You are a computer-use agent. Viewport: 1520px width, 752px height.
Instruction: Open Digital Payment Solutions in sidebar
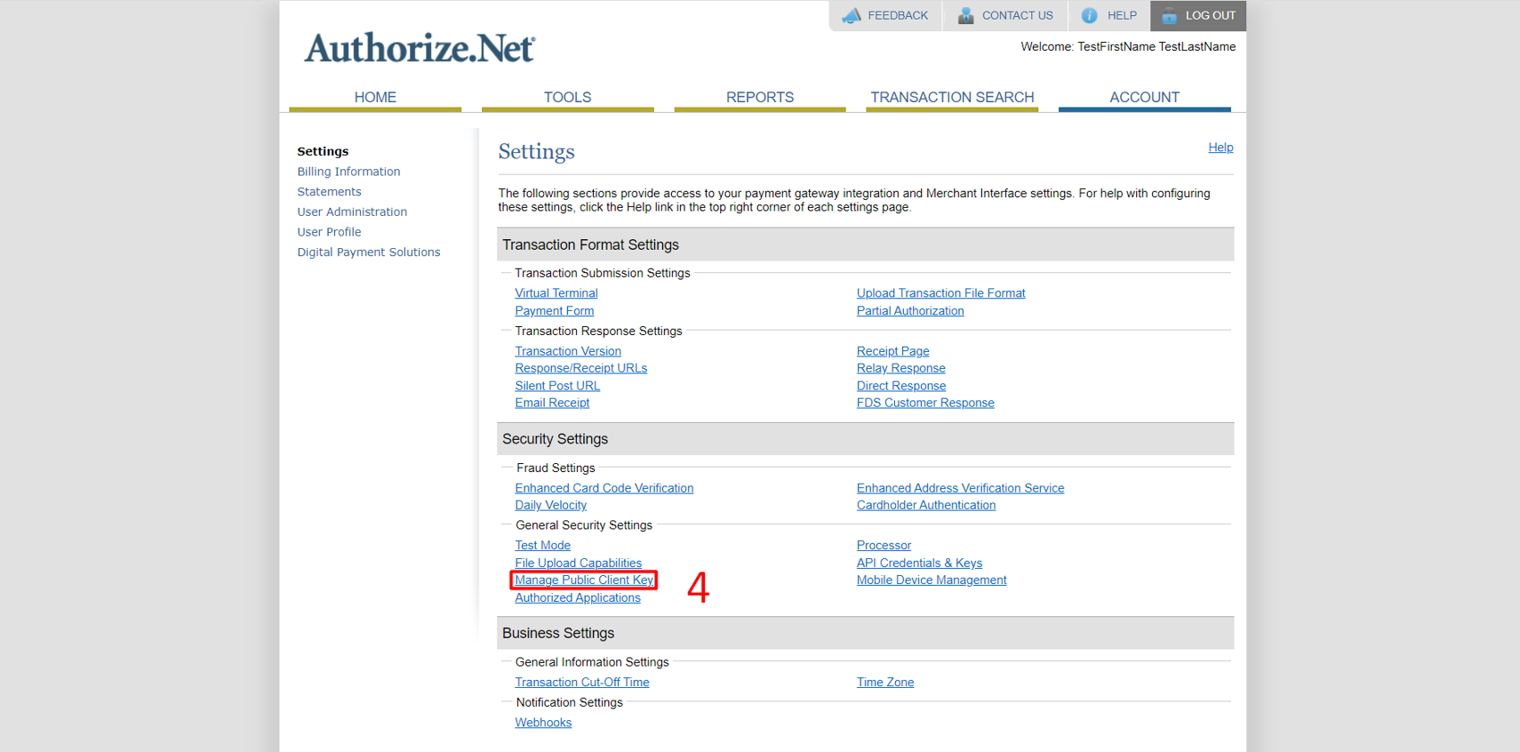pyautogui.click(x=368, y=252)
